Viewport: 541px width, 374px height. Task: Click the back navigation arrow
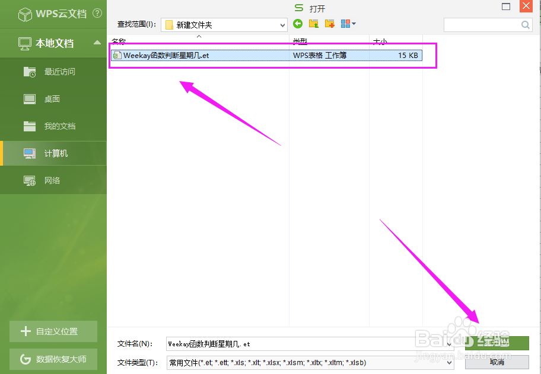click(297, 24)
